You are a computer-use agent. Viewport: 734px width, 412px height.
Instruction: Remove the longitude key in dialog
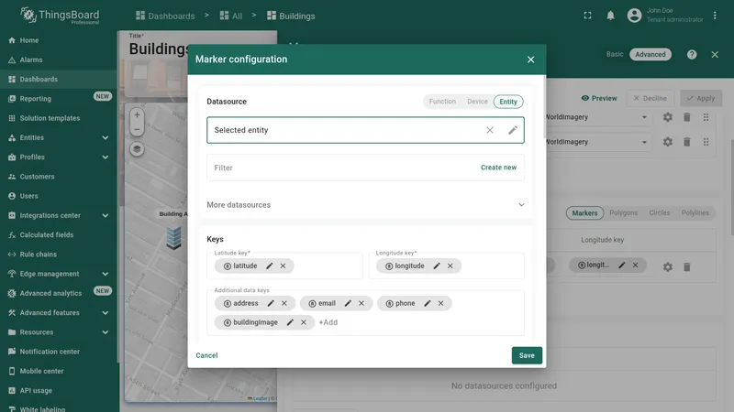pyautogui.click(x=450, y=266)
